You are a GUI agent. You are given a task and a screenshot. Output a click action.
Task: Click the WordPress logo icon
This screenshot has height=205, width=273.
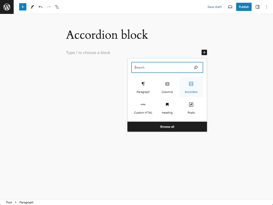pyautogui.click(x=7, y=7)
